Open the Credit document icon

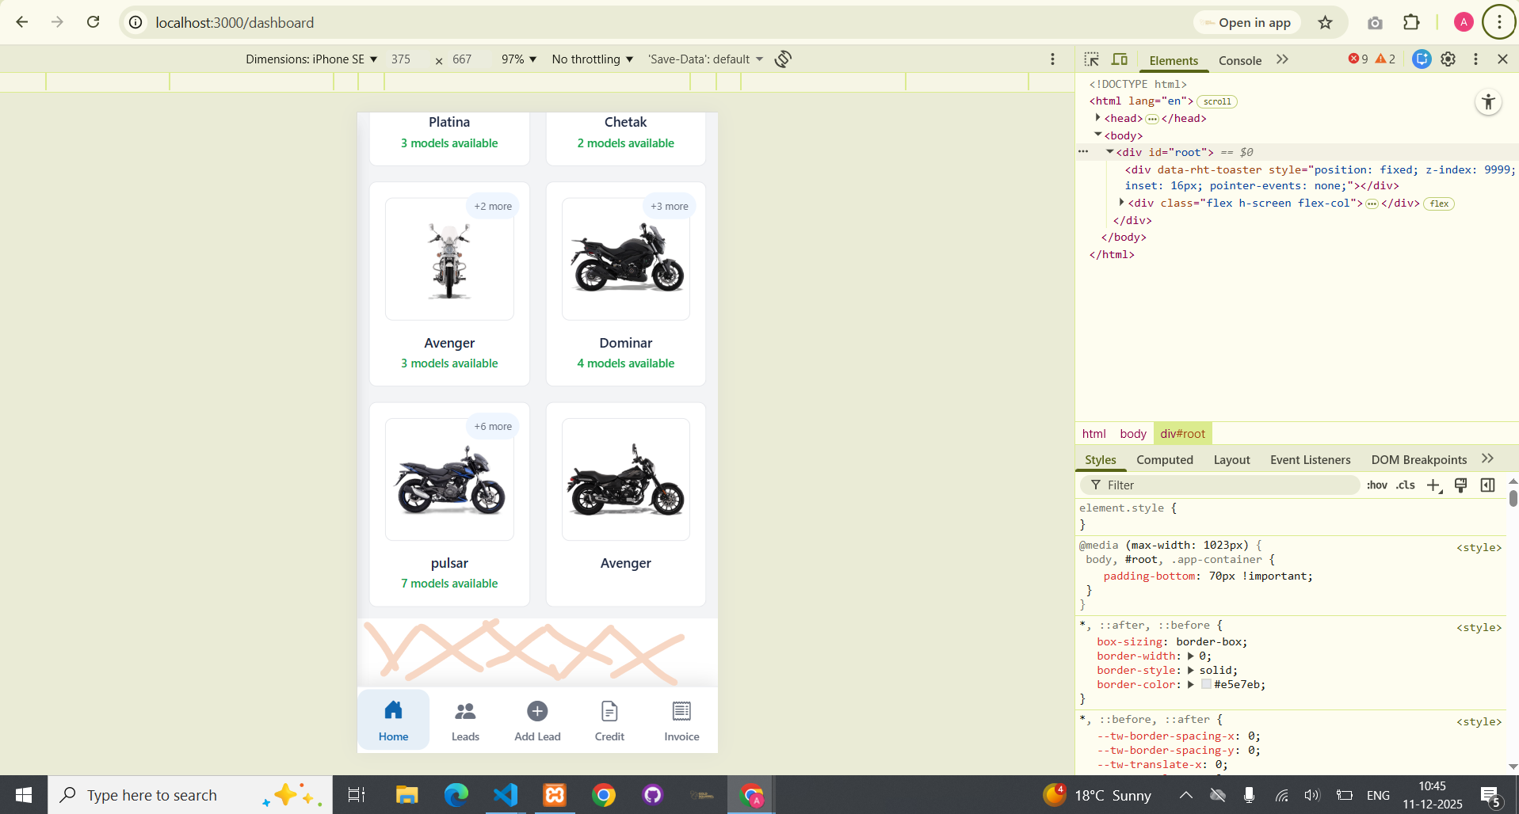[609, 711]
